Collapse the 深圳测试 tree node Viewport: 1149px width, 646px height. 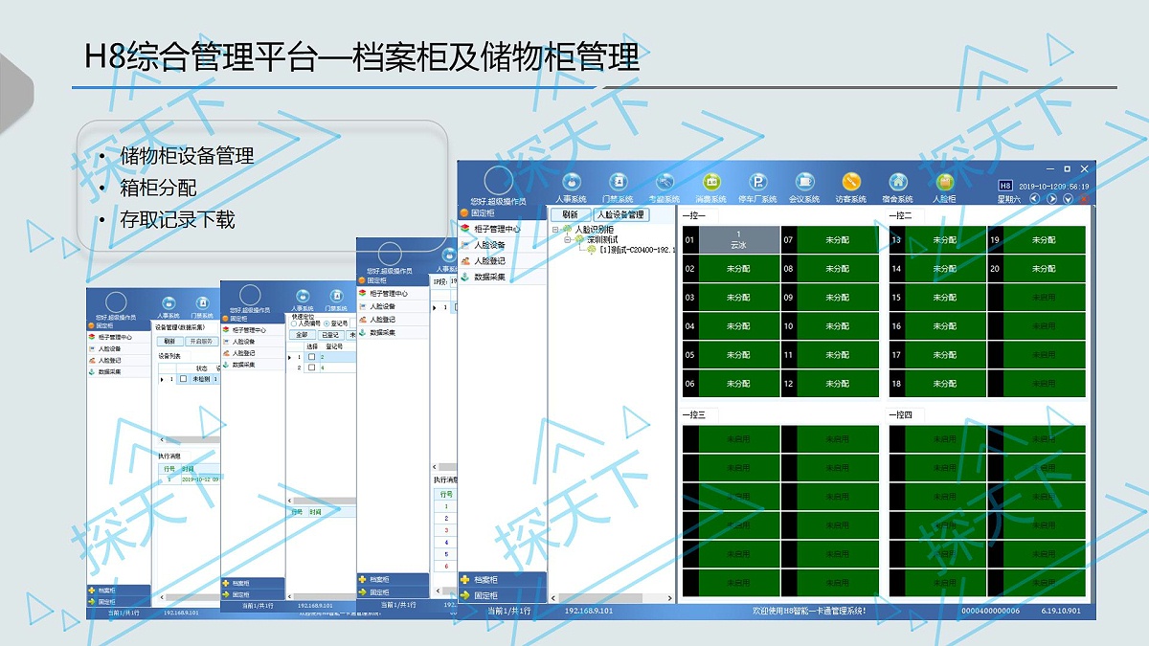tap(565, 241)
